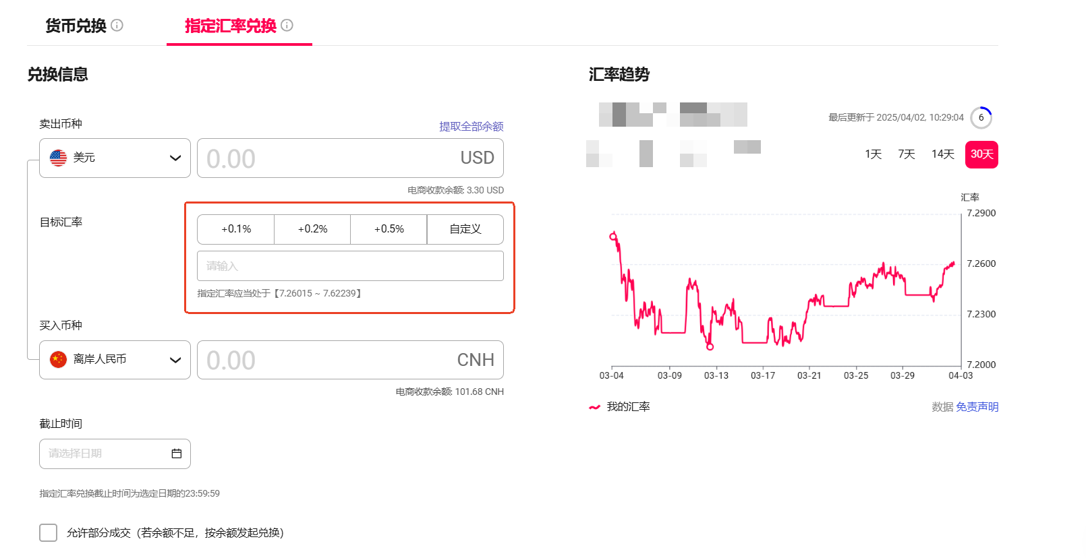Choose the +0.5% target rate option

pyautogui.click(x=389, y=229)
